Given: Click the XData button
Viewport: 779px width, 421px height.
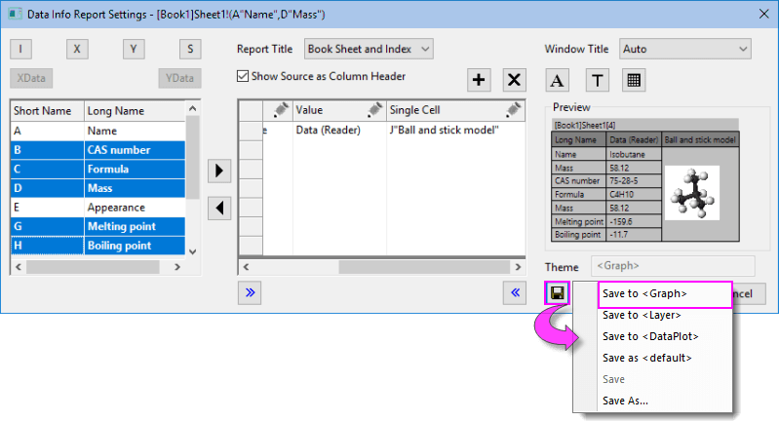Looking at the screenshot, I should tap(31, 78).
